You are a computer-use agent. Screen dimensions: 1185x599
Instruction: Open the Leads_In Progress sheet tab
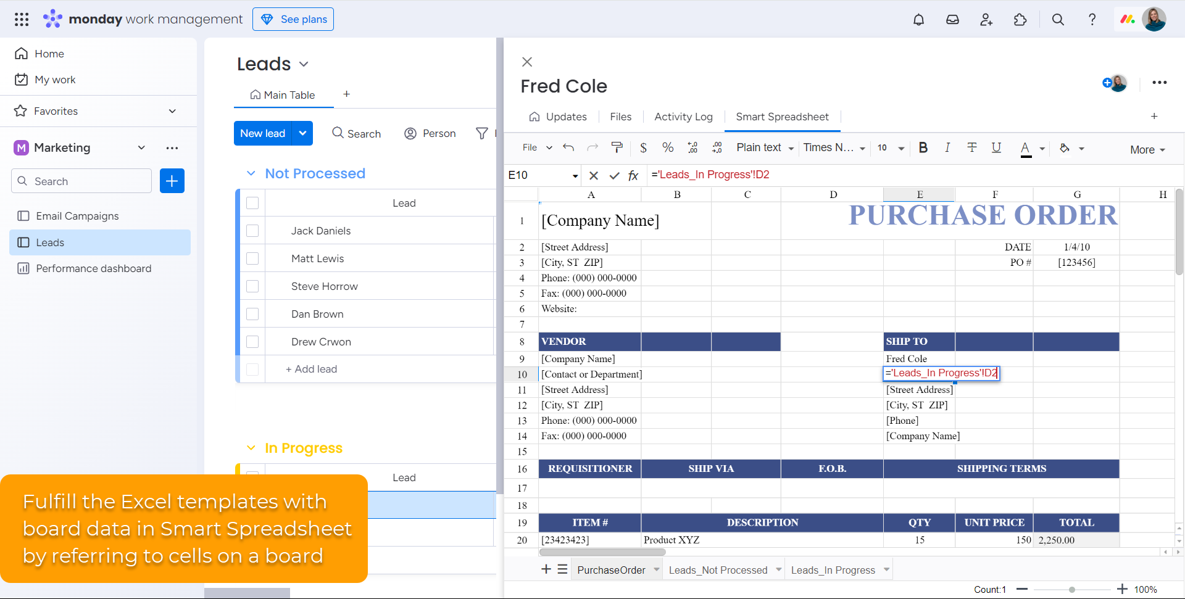click(833, 569)
